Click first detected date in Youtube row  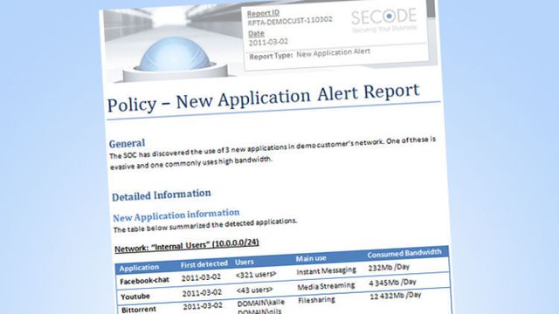tap(202, 293)
